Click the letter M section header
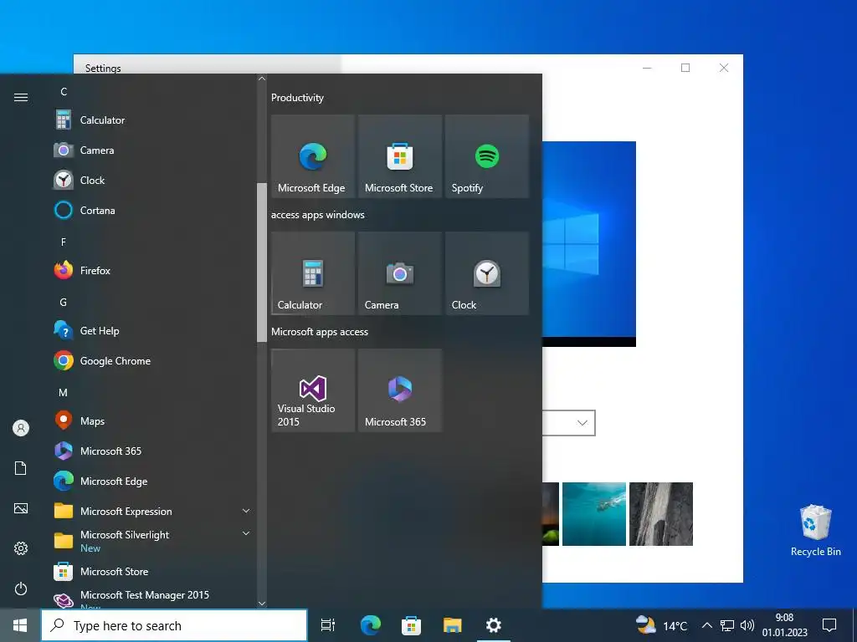The height and width of the screenshot is (642, 857). click(64, 393)
